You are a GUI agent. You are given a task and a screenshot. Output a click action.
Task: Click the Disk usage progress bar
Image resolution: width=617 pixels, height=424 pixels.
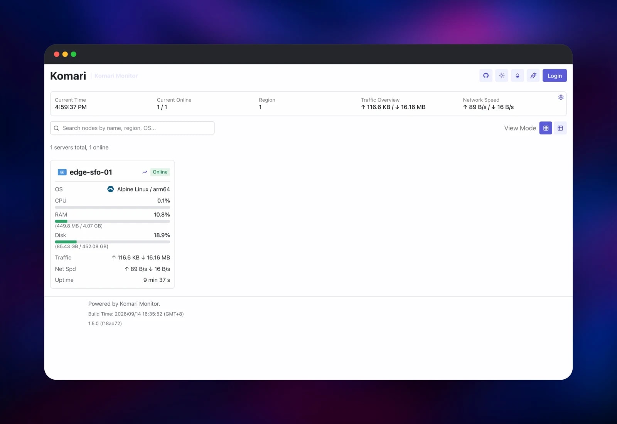coord(112,242)
